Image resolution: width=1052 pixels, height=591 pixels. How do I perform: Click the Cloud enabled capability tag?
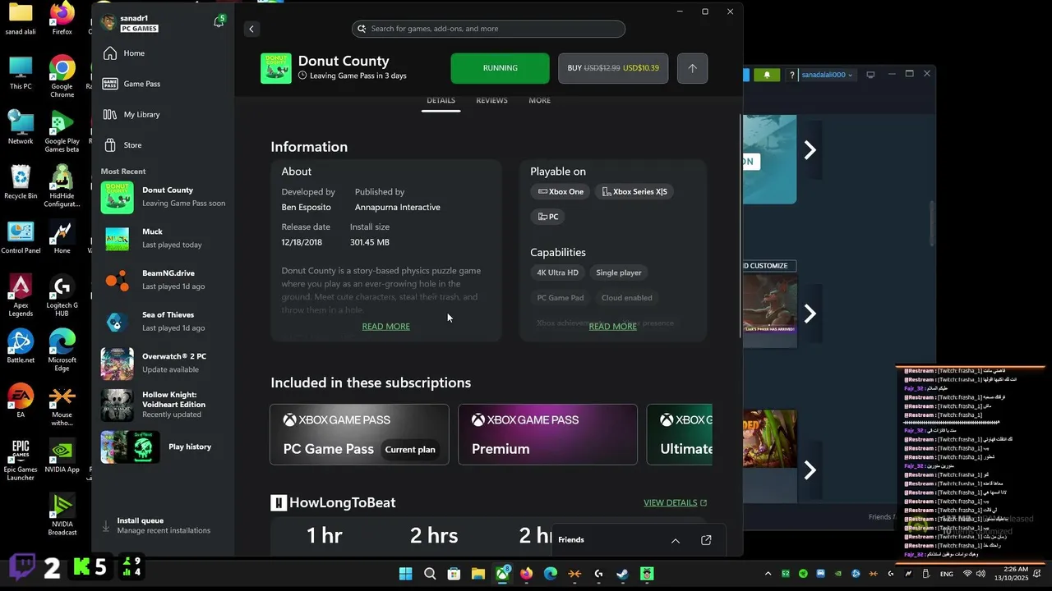click(627, 298)
